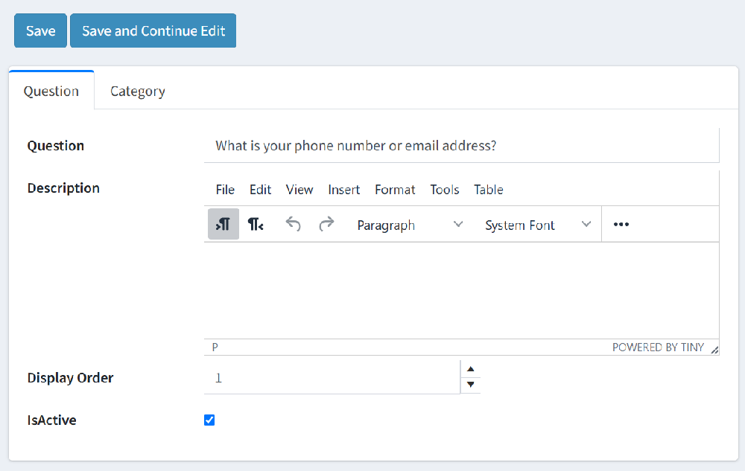Click the POWERED BY TINY link
Image resolution: width=745 pixels, height=471 pixels.
pyautogui.click(x=658, y=346)
